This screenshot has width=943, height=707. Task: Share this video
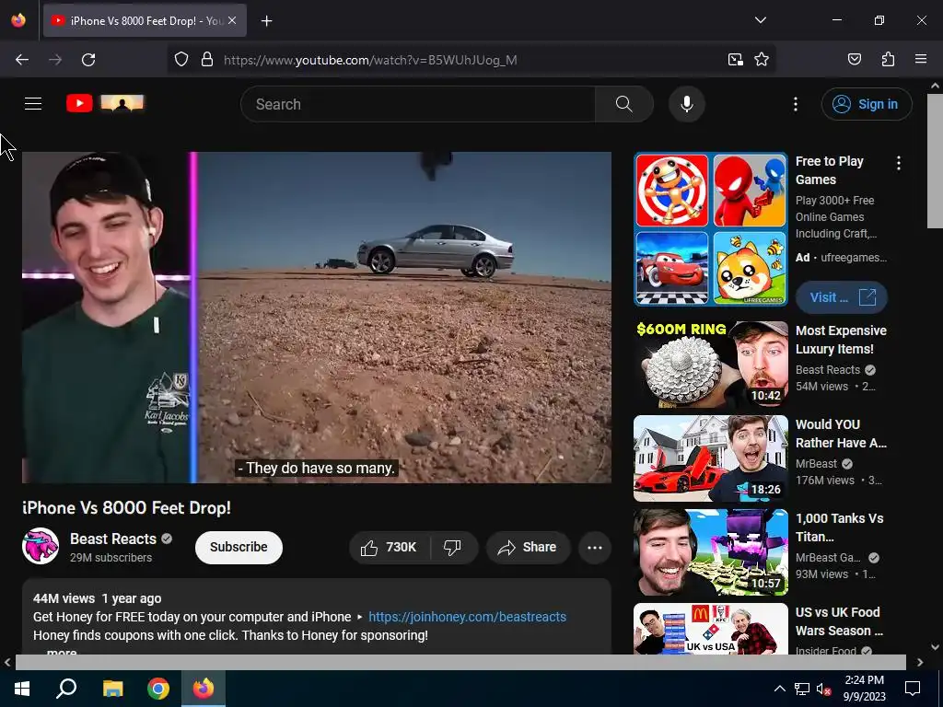point(528,547)
